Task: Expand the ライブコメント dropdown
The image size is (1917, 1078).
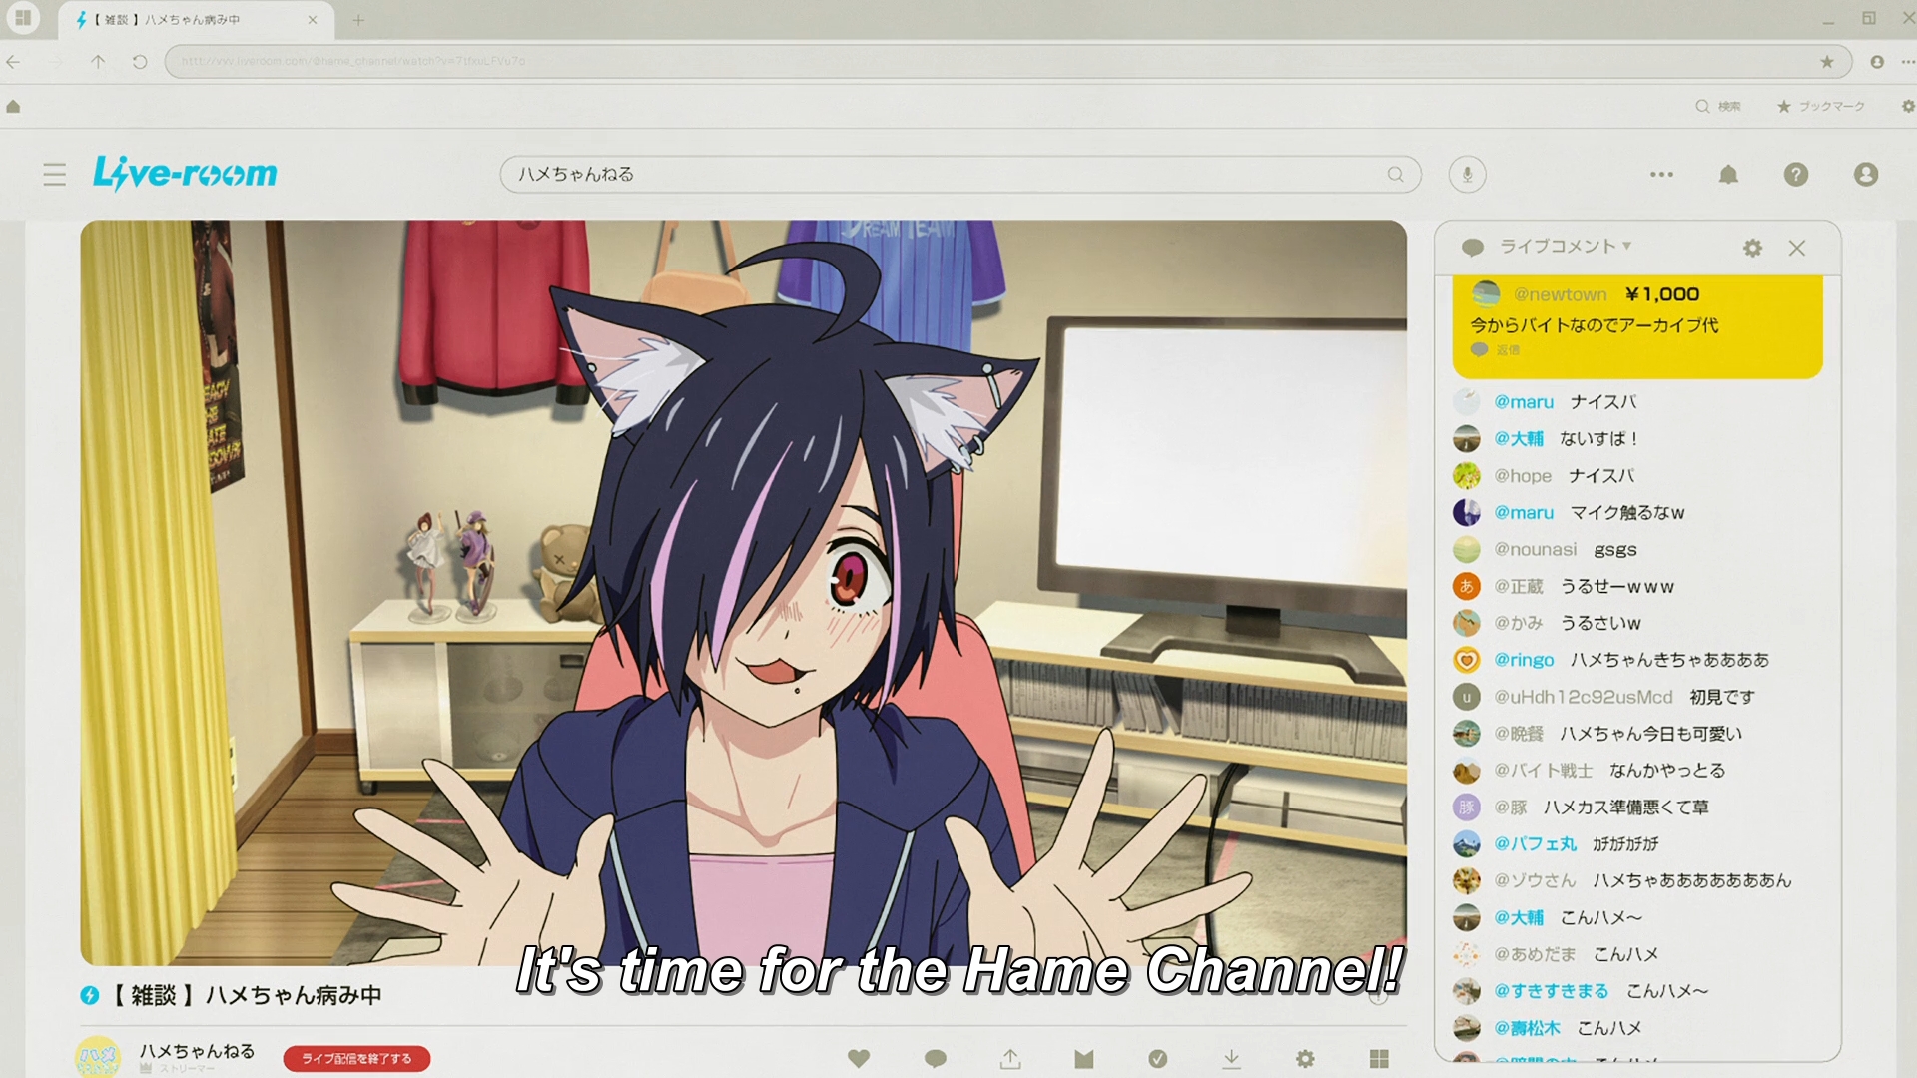Action: tap(1566, 246)
